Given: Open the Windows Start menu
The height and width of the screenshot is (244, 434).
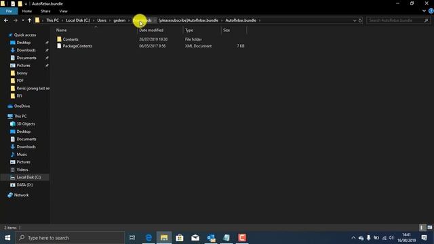Looking at the screenshot, I should tap(7, 238).
